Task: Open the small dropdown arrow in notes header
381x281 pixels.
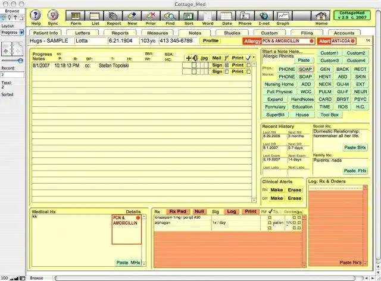Action: (x=254, y=58)
